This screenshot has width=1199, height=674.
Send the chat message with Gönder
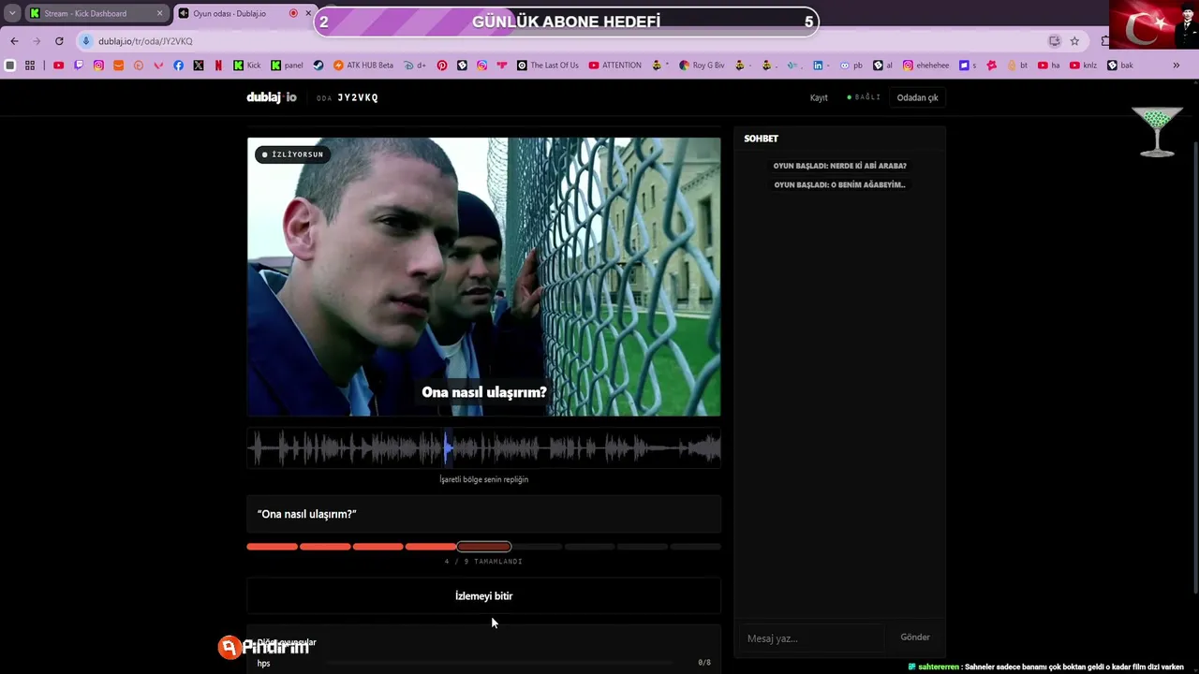[x=915, y=637]
